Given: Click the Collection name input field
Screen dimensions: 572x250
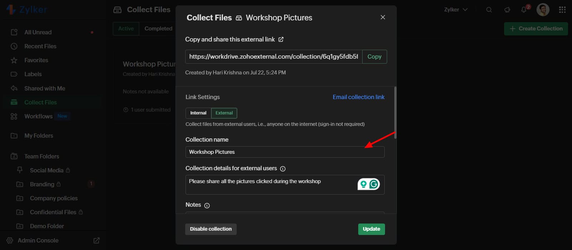Looking at the screenshot, I should 285,152.
